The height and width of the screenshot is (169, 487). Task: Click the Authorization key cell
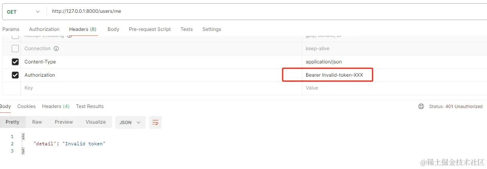[x=161, y=75]
